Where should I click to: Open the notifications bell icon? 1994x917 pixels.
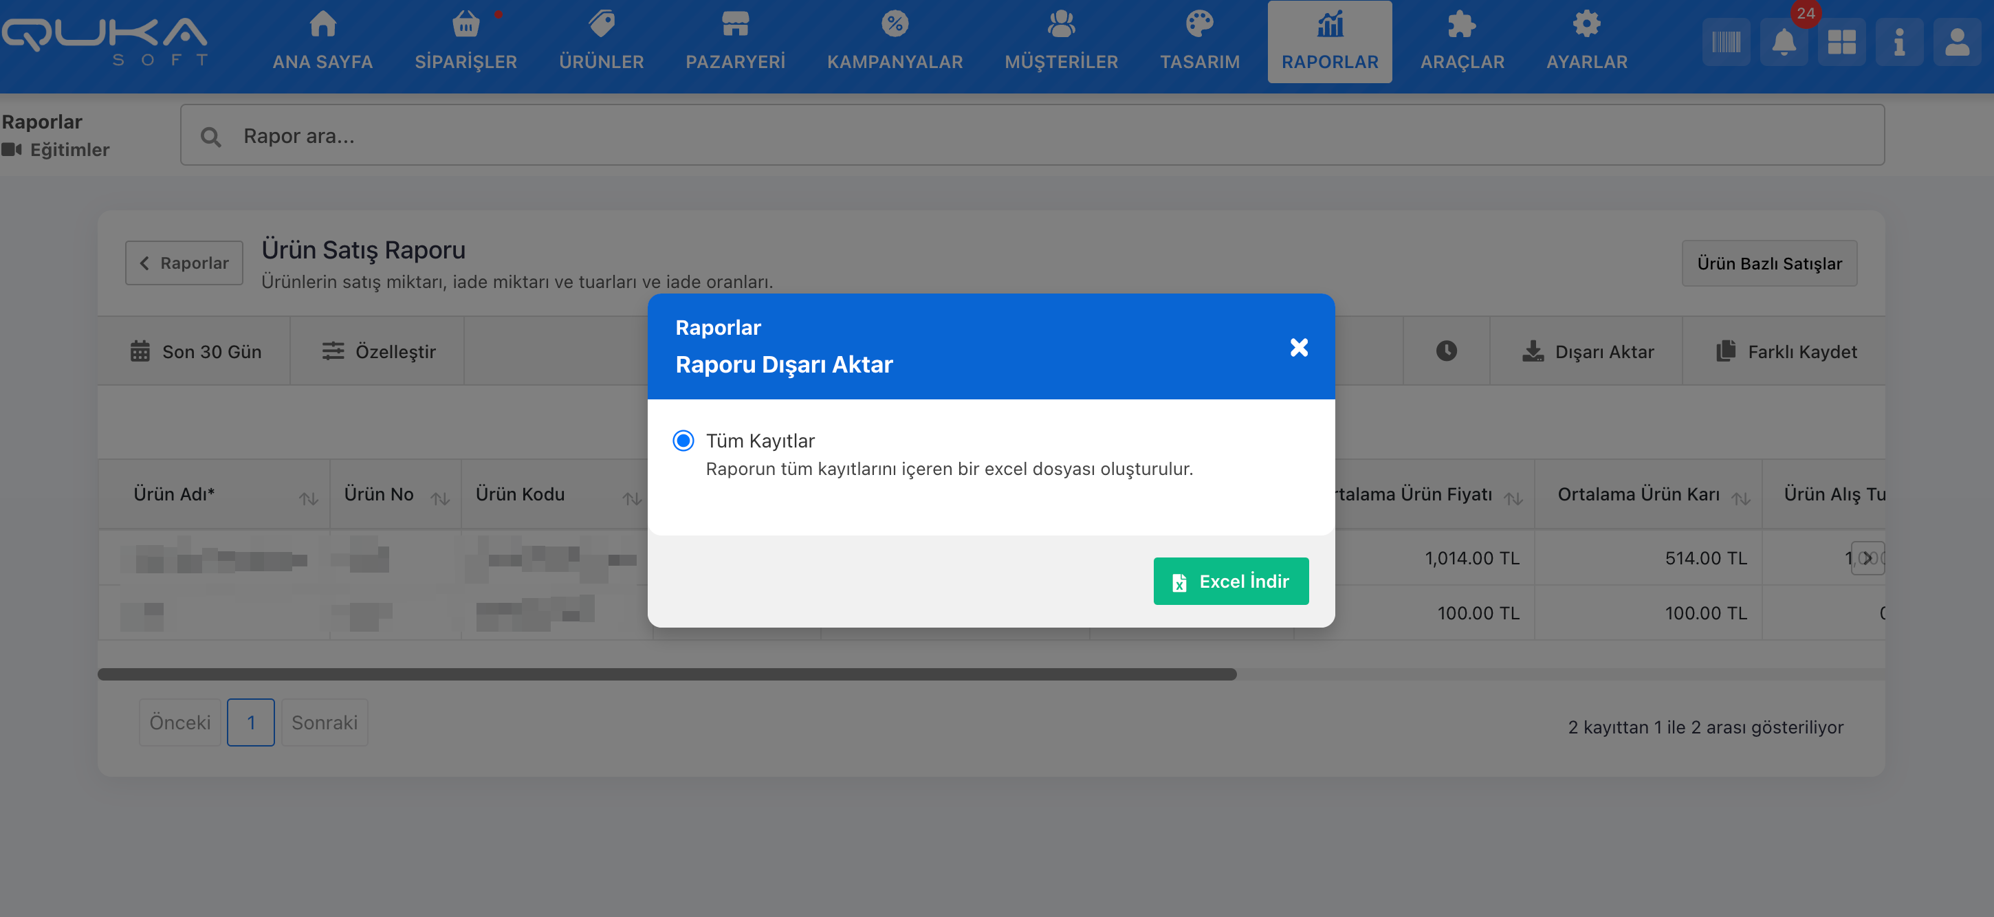[x=1784, y=42]
